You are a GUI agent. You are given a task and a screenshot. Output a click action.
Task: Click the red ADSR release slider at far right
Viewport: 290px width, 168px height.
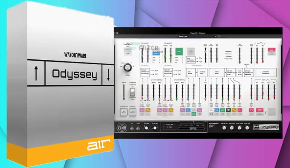274,92
